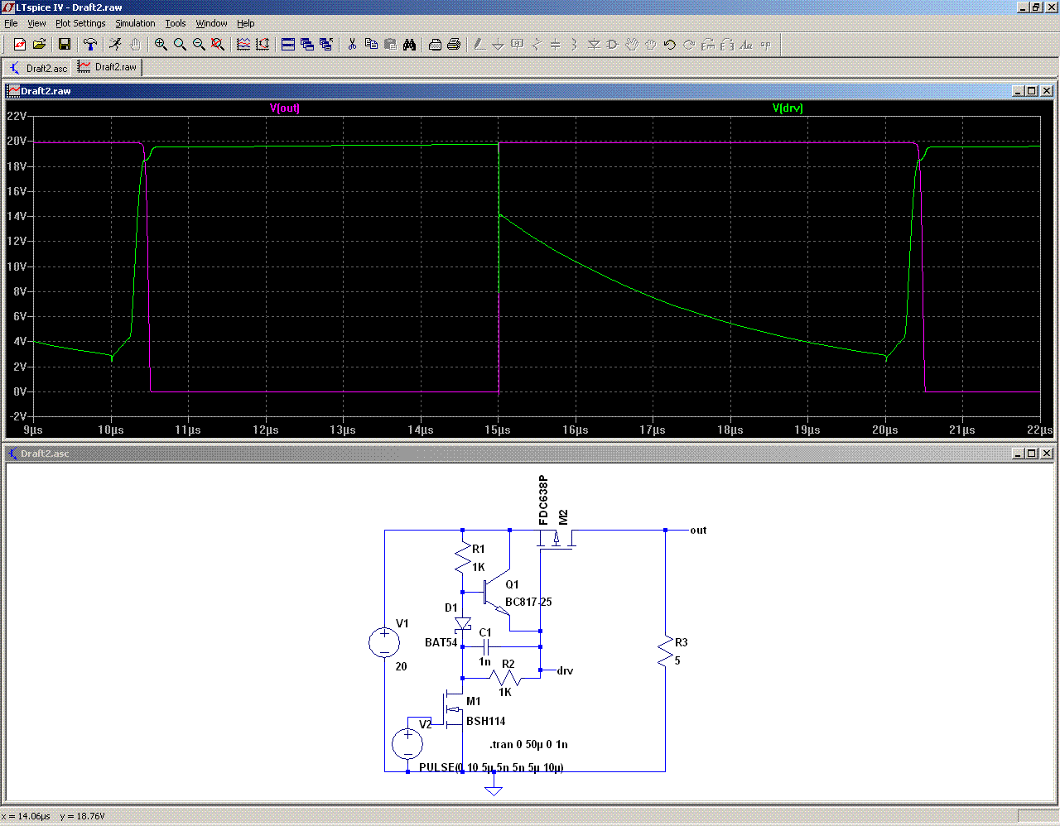This screenshot has width=1060, height=826.
Task: Click the V(out) trace label
Action: (x=285, y=108)
